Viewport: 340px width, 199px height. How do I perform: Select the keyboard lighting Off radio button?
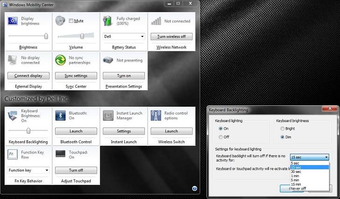pos(221,137)
